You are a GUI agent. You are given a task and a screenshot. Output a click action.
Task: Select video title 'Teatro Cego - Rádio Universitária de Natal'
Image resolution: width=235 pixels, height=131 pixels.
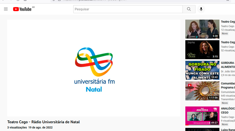43,122
